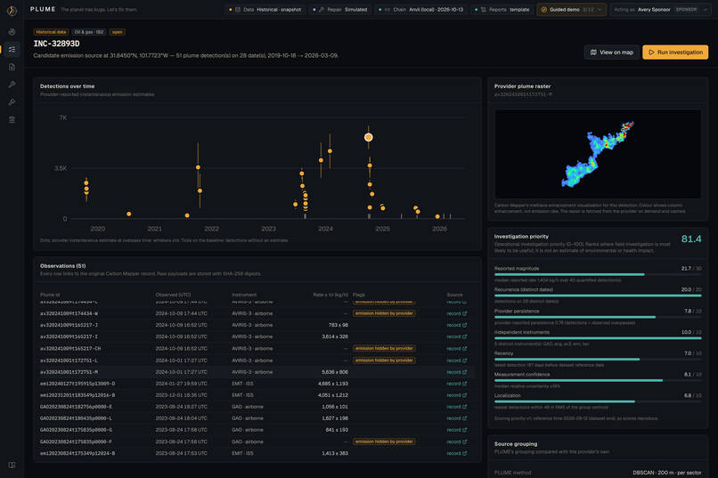Click the PLUME flame logo icon
This screenshot has height=478, width=718.
[x=12, y=11]
